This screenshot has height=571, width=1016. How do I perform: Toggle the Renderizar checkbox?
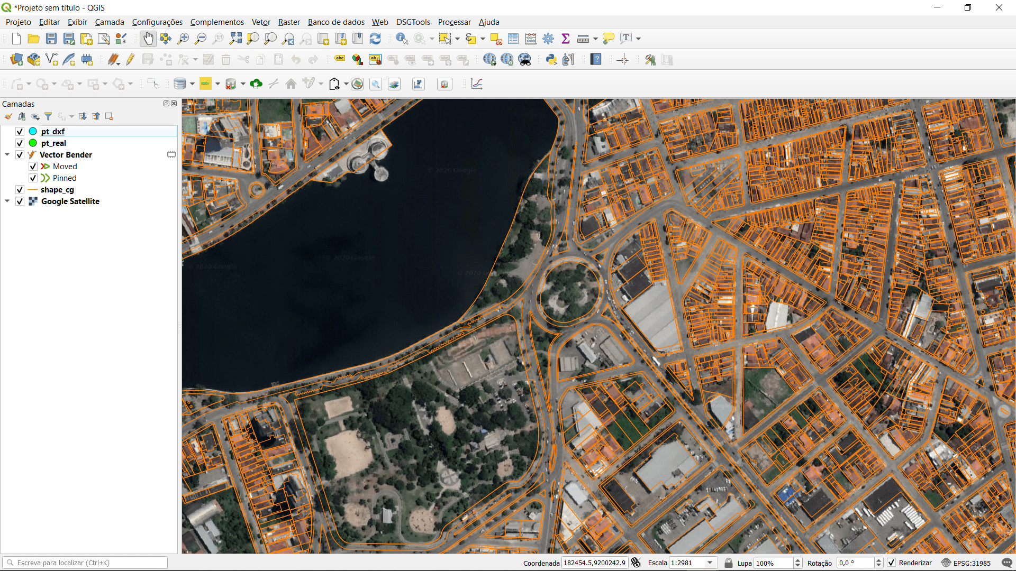click(x=892, y=563)
